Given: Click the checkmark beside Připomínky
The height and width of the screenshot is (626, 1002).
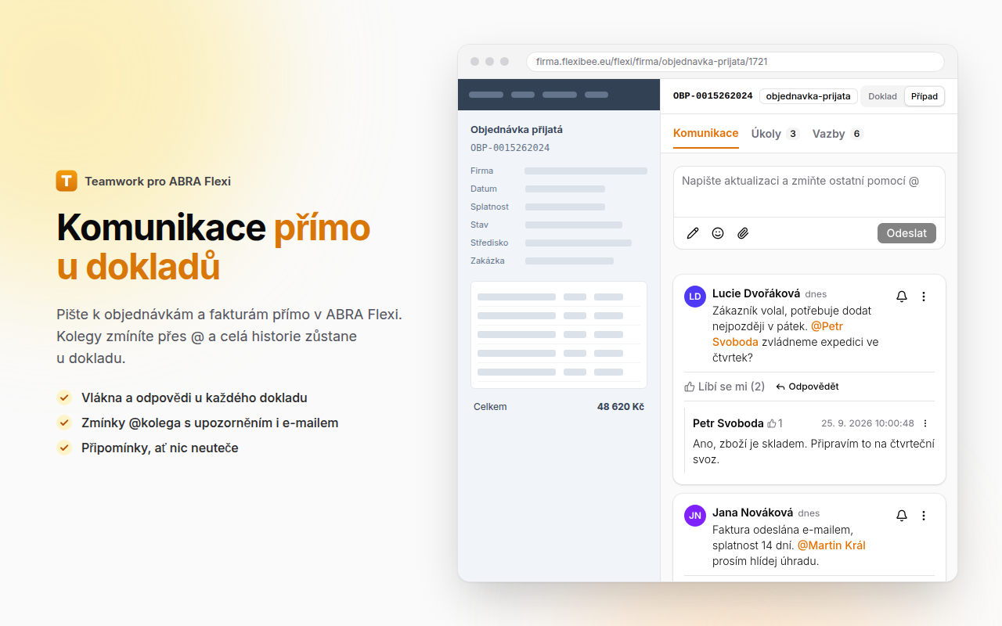Looking at the screenshot, I should [x=64, y=448].
